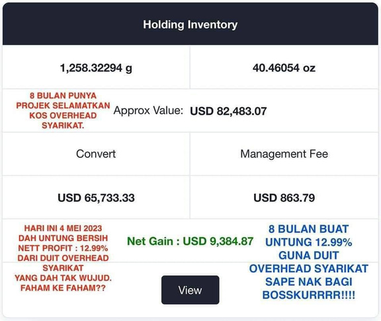Click the red NETT PROFIT 12.99% line
Image resolution: width=381 pixels, height=321 pixels.
(63, 248)
